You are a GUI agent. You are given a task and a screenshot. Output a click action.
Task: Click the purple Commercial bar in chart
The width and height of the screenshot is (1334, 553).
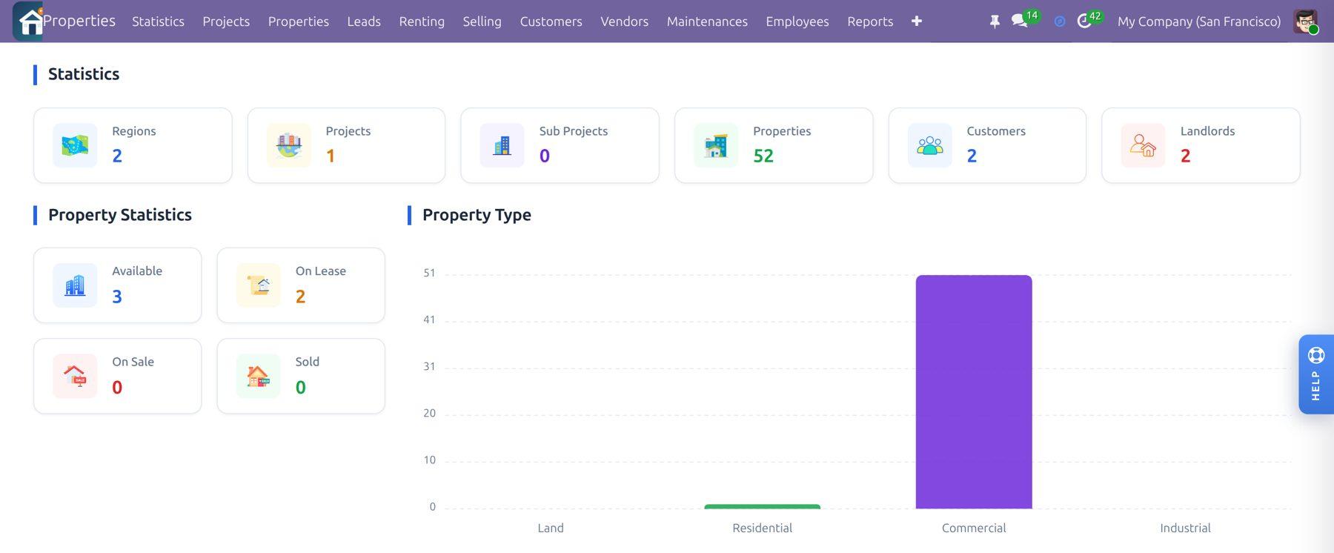pyautogui.click(x=974, y=391)
